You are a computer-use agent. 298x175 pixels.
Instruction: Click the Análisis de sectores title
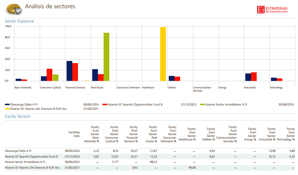pos(50,6)
